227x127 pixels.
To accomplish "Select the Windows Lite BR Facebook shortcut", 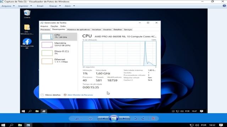I will [27, 43].
